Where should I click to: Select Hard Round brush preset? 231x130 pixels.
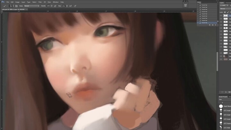[225, 106]
